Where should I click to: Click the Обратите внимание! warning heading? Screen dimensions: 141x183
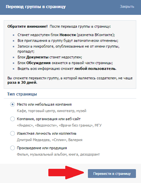(27, 26)
